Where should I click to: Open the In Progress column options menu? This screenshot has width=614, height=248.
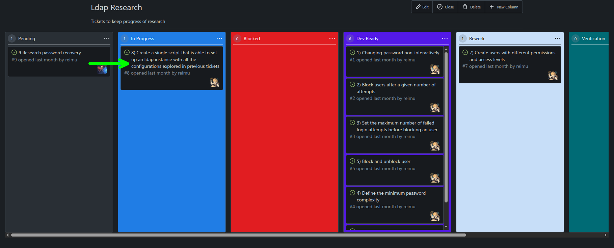[219, 38]
